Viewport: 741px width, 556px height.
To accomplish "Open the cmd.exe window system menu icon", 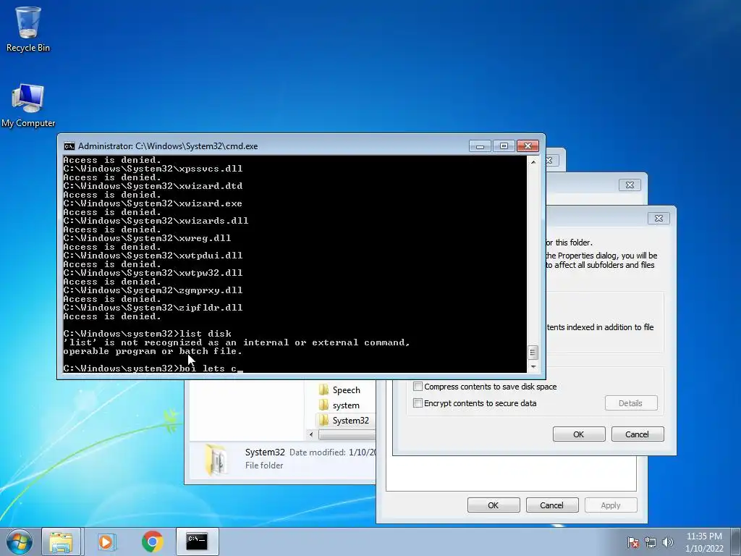I will tap(69, 146).
